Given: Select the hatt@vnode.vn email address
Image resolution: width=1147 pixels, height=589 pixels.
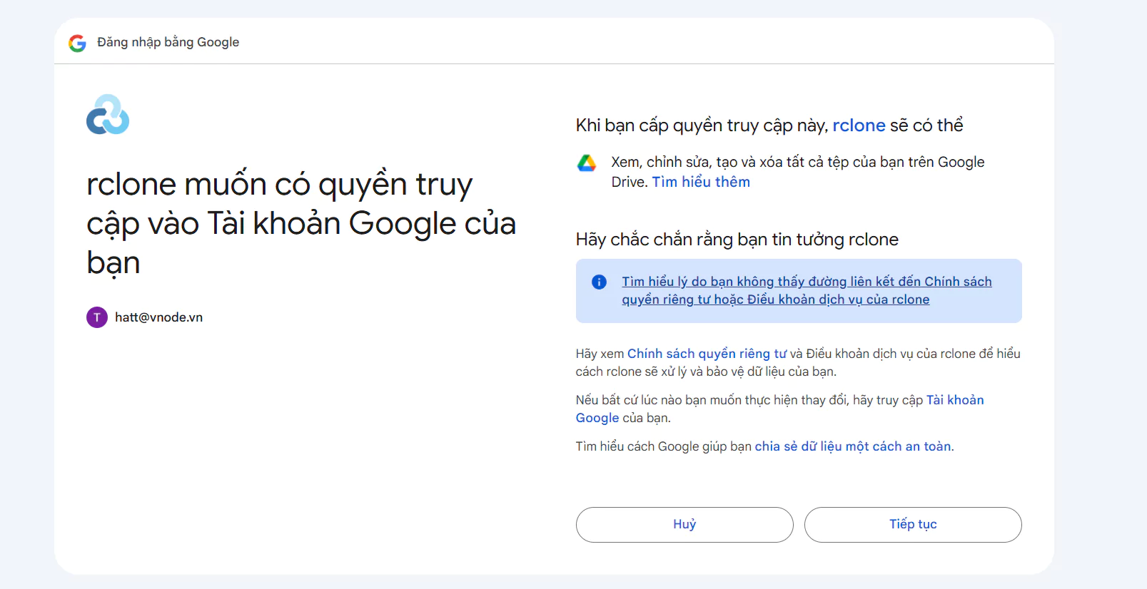Looking at the screenshot, I should [158, 317].
